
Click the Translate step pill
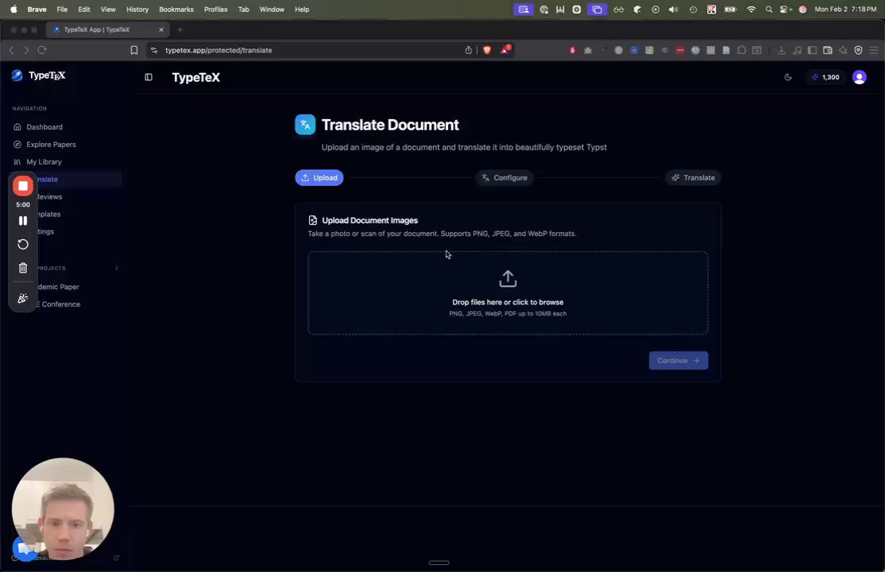click(x=693, y=178)
